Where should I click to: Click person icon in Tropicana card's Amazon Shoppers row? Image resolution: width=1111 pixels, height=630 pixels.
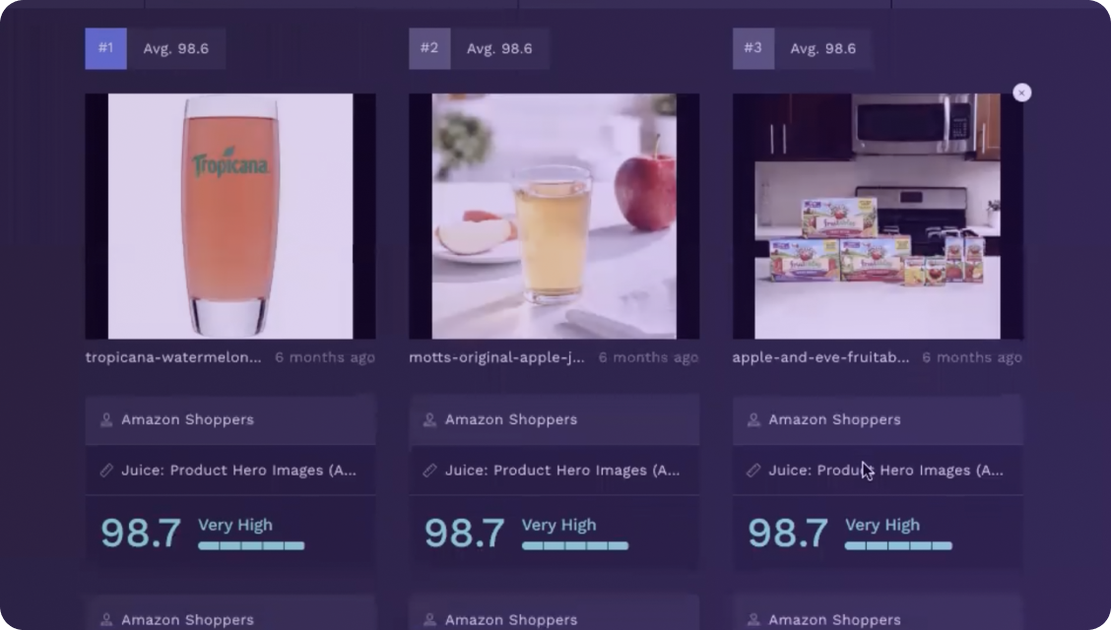106,419
